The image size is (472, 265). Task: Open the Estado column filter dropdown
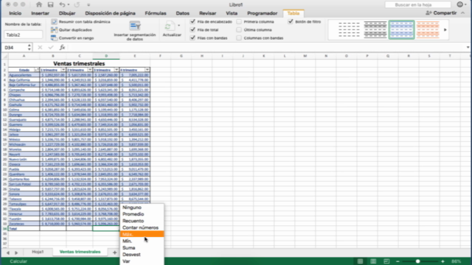click(x=36, y=70)
